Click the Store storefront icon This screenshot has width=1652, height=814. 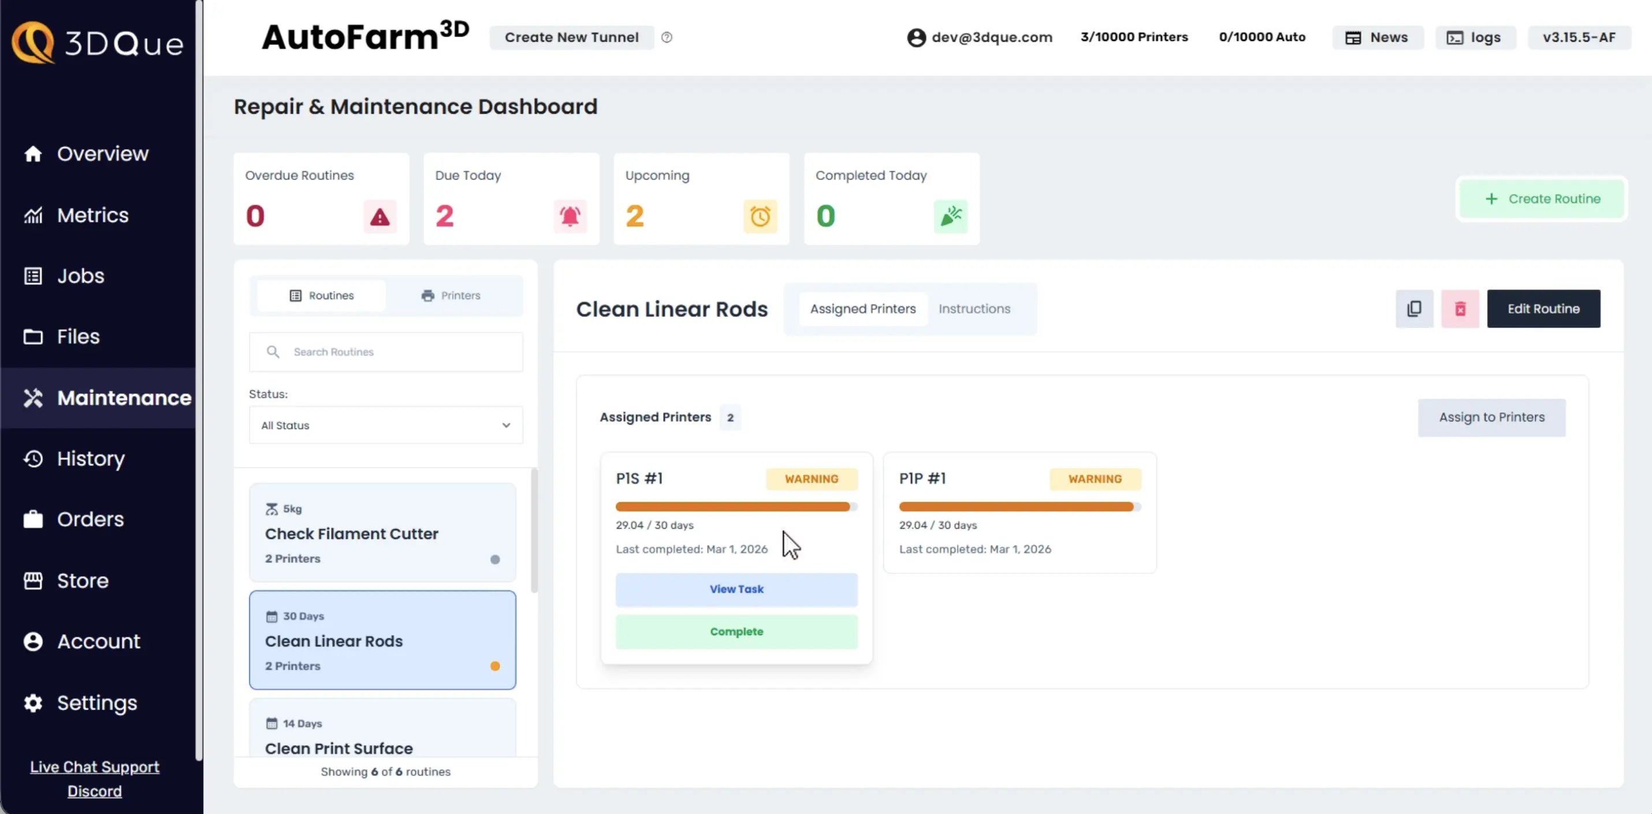tap(33, 581)
